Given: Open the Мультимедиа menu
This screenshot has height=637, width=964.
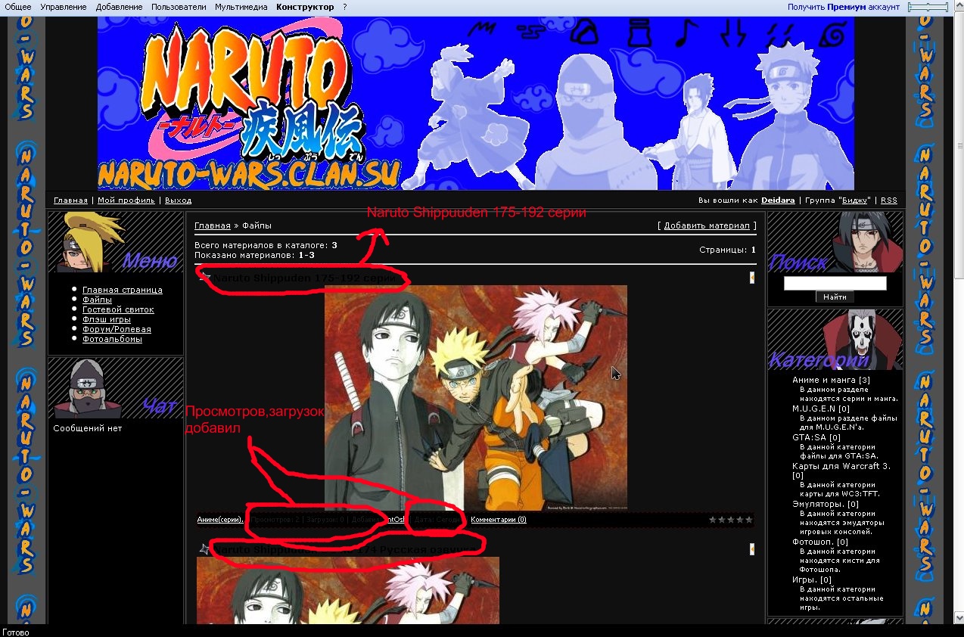Looking at the screenshot, I should coord(241,7).
